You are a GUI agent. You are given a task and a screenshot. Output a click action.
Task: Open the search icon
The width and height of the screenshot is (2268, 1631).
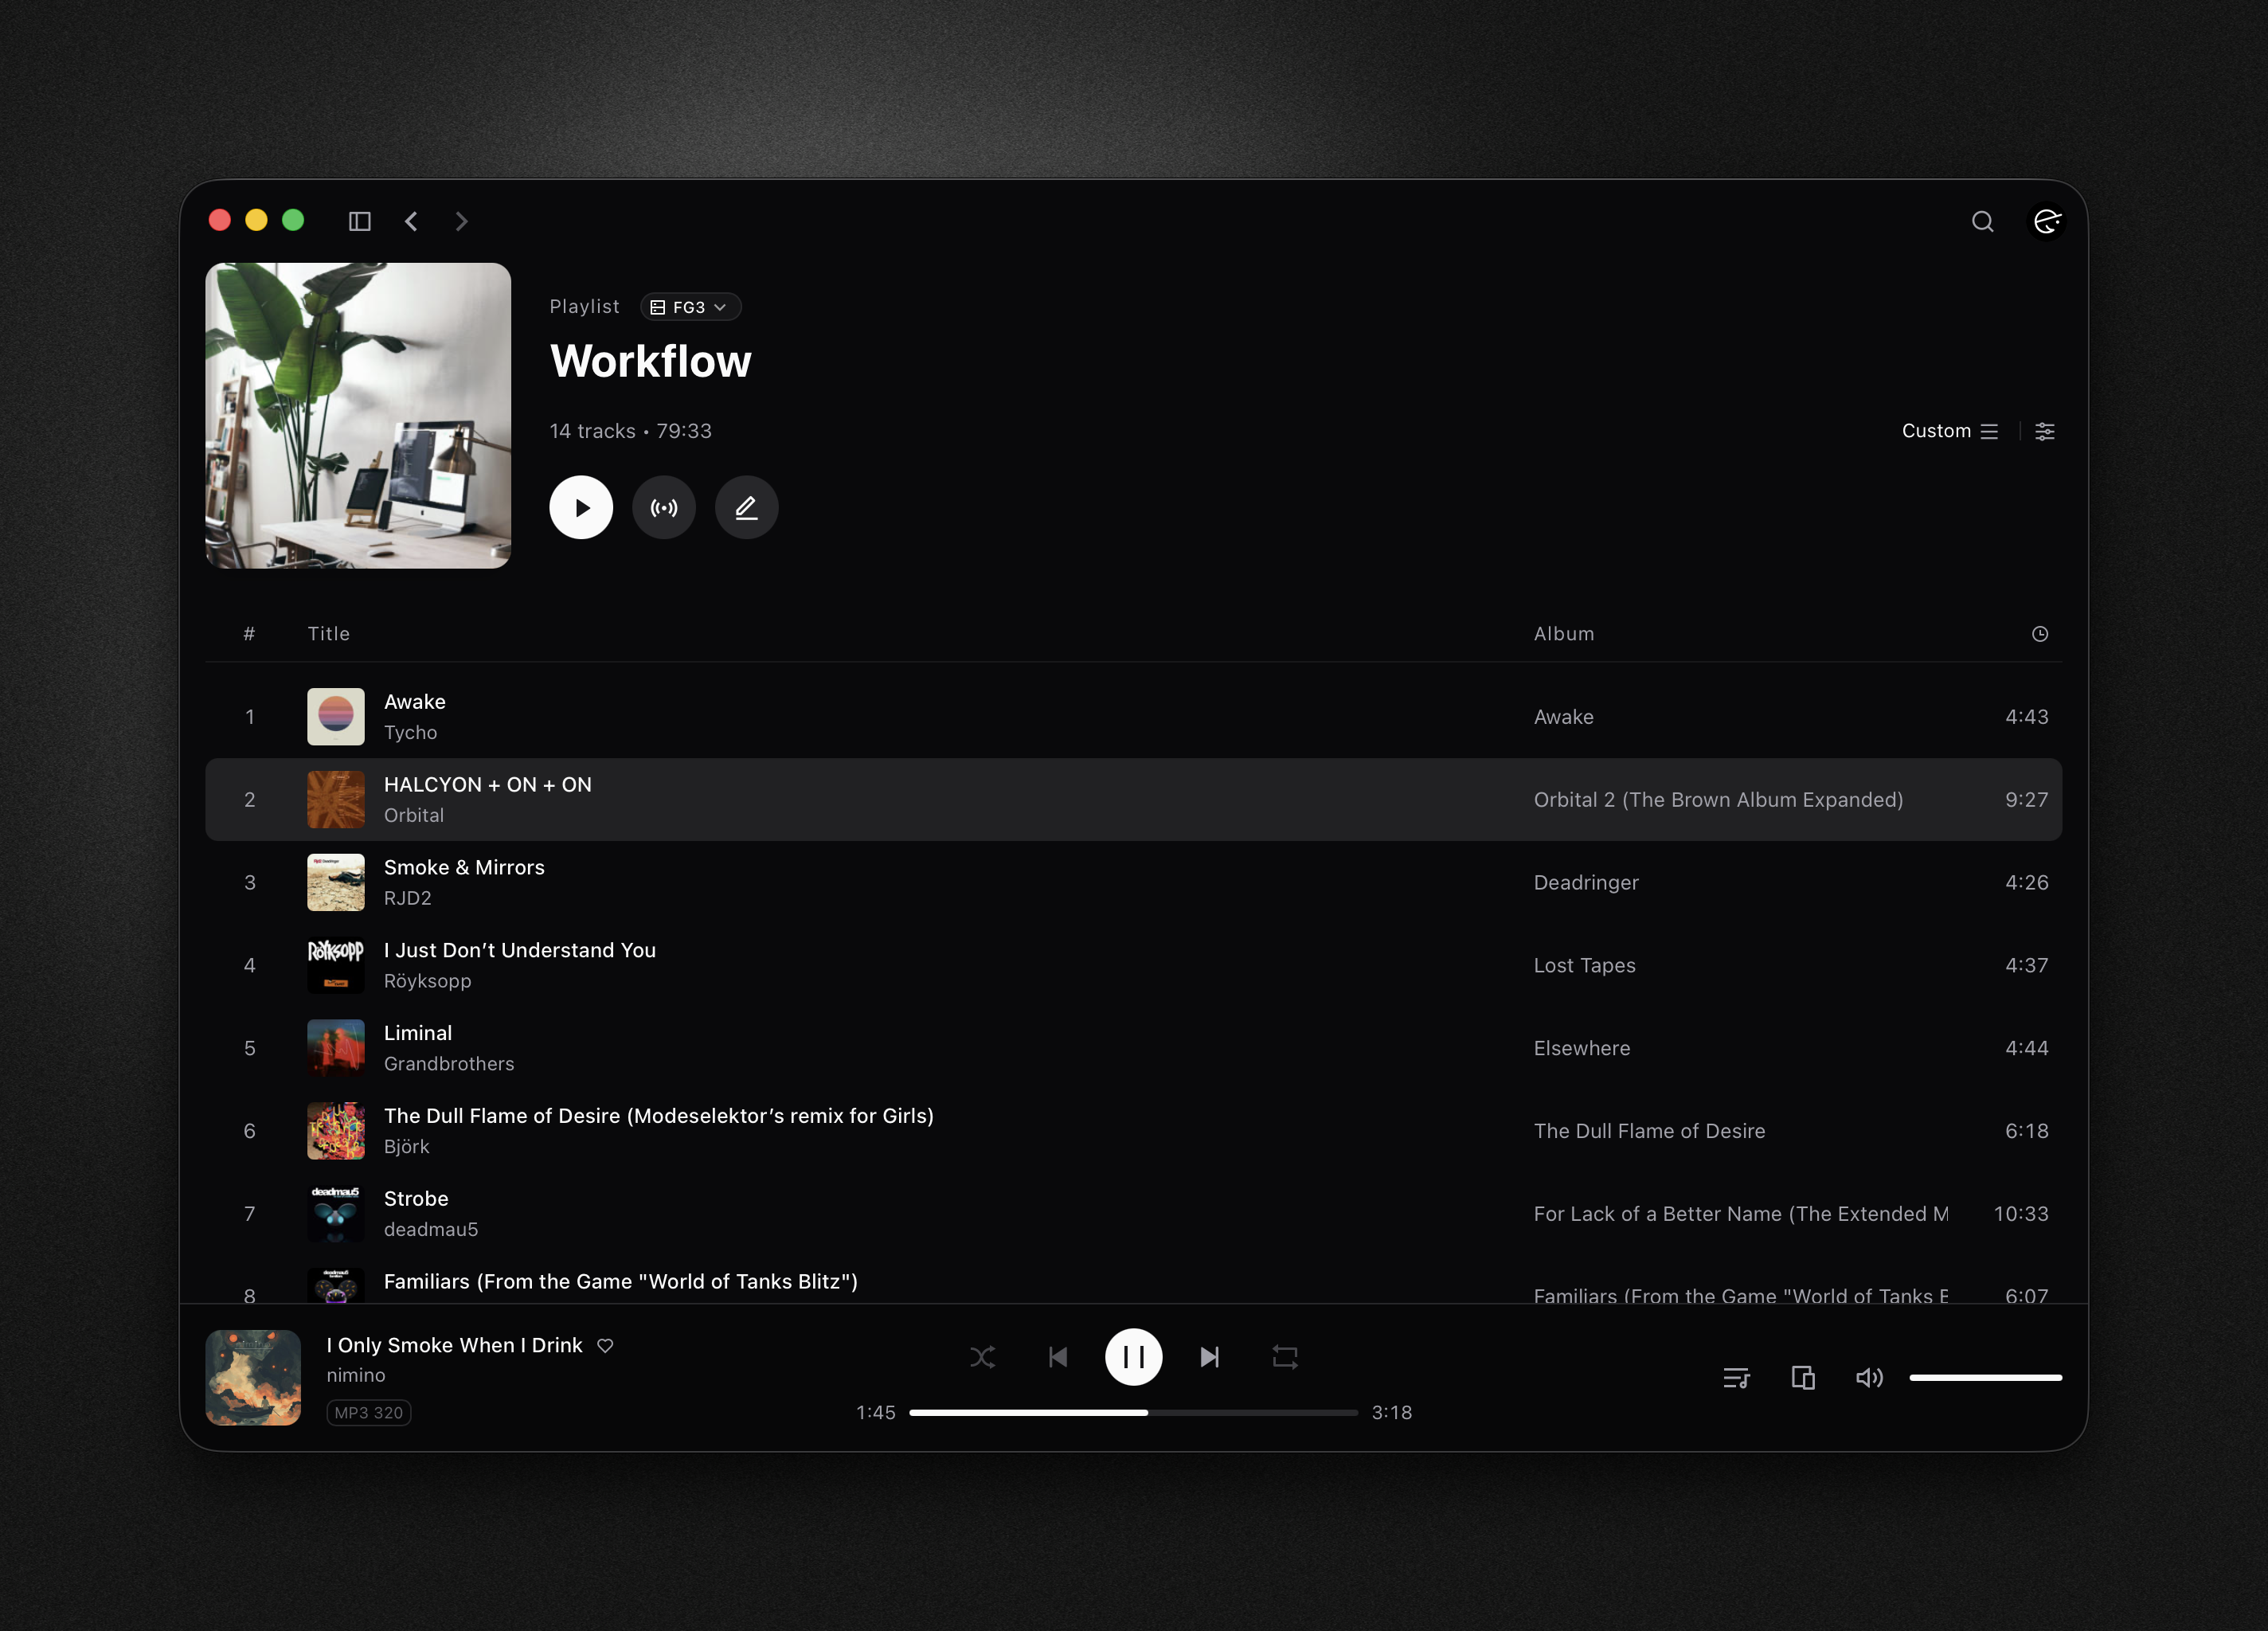[1983, 221]
